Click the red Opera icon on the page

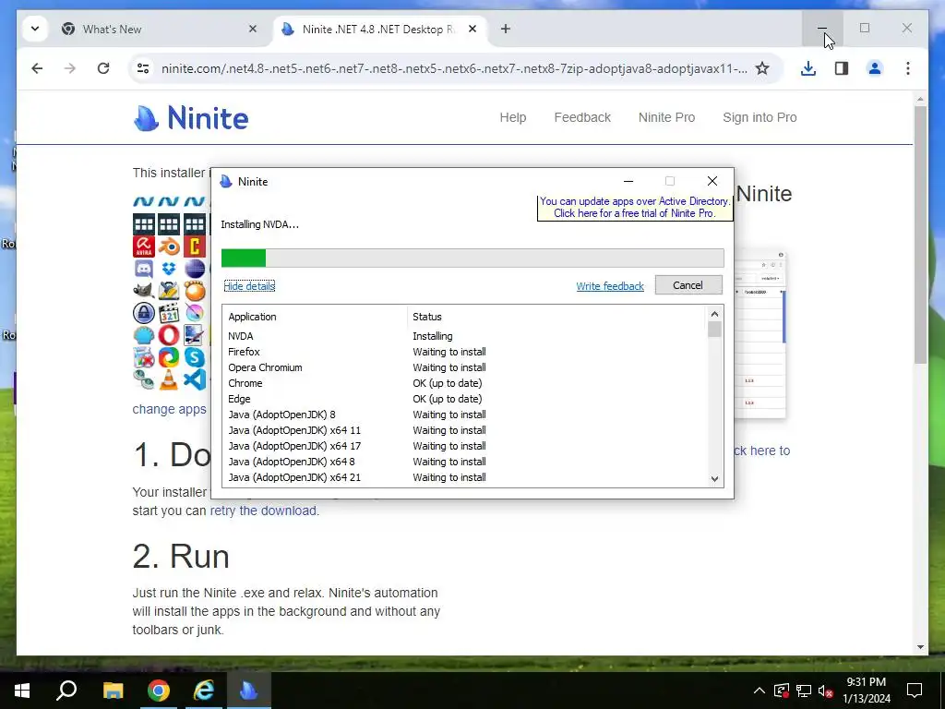point(169,336)
